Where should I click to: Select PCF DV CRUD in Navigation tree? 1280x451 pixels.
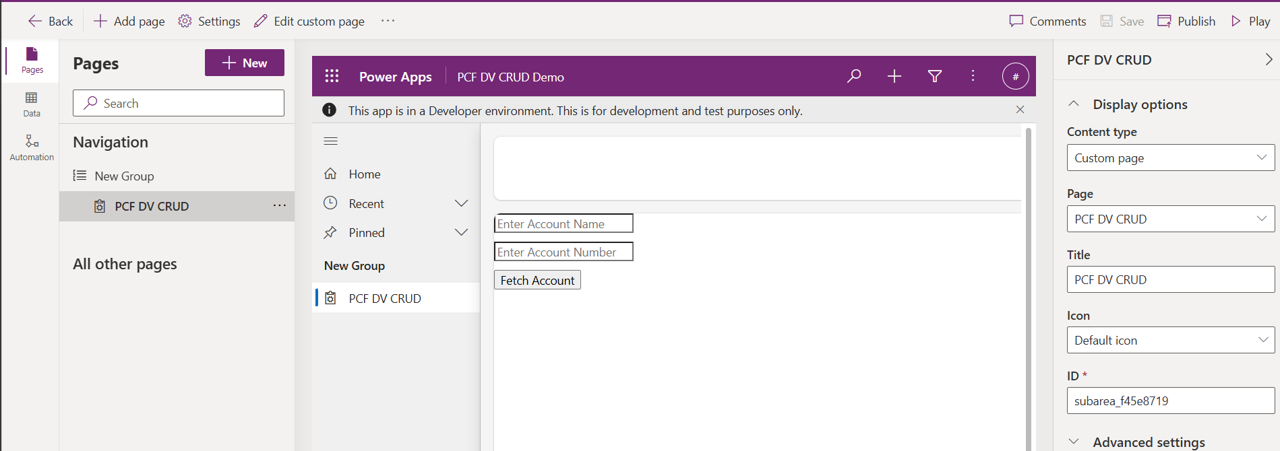(152, 207)
